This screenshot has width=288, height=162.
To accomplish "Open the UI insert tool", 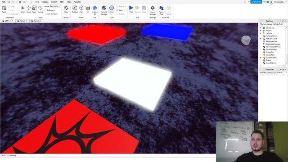I will point(88,8).
